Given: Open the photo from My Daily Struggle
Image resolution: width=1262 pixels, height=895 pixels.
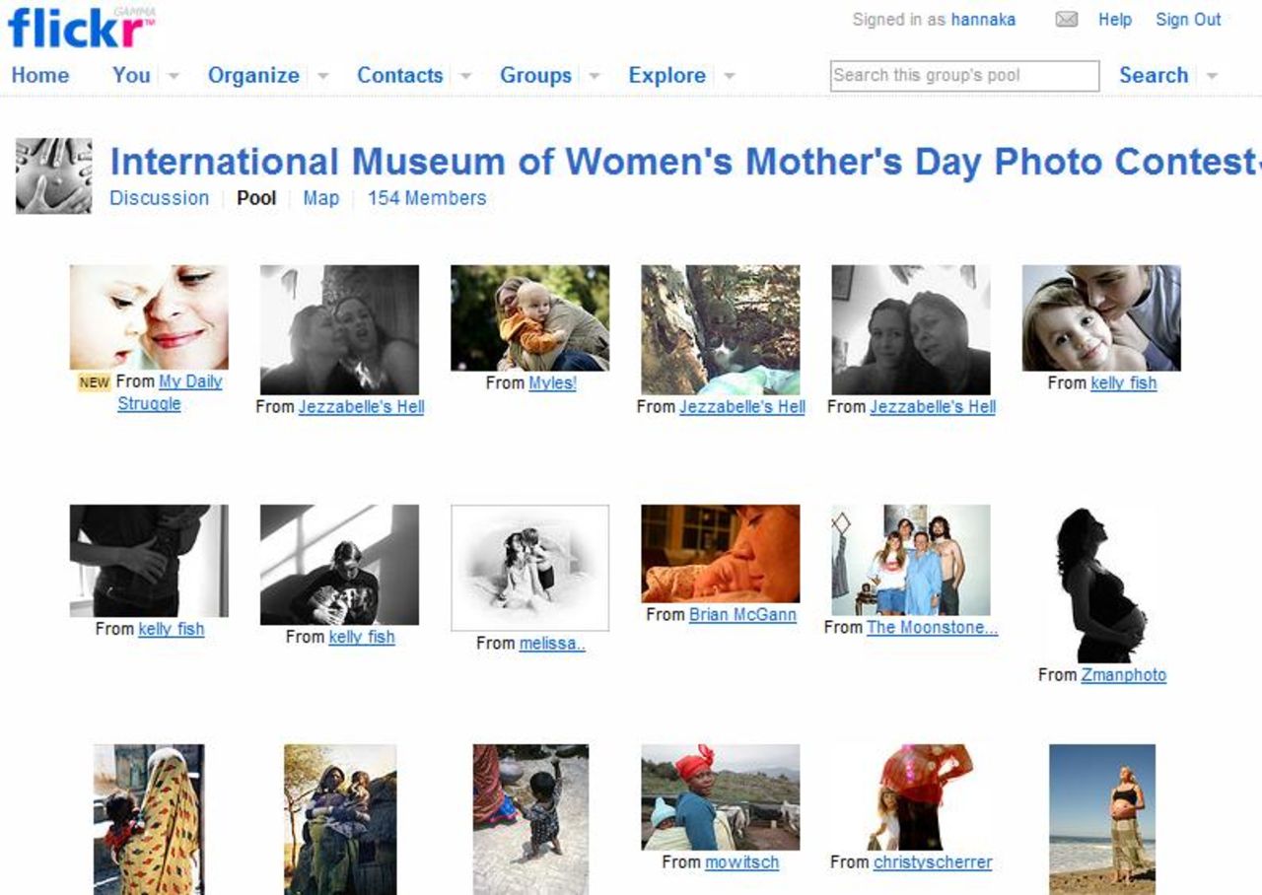Looking at the screenshot, I should tap(149, 317).
